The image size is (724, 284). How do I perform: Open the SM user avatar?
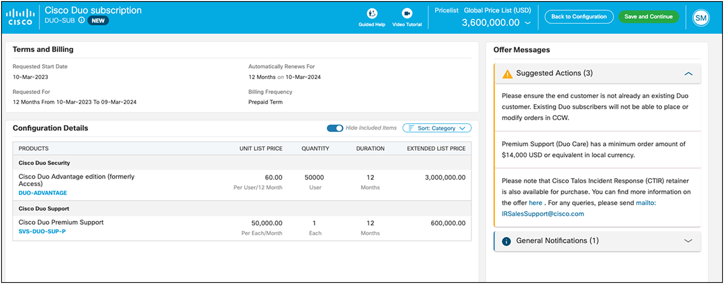[701, 18]
